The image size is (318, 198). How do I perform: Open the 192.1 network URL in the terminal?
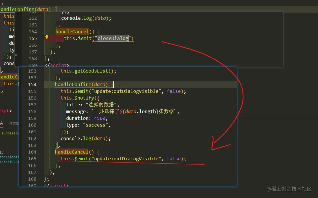(x=9, y=162)
